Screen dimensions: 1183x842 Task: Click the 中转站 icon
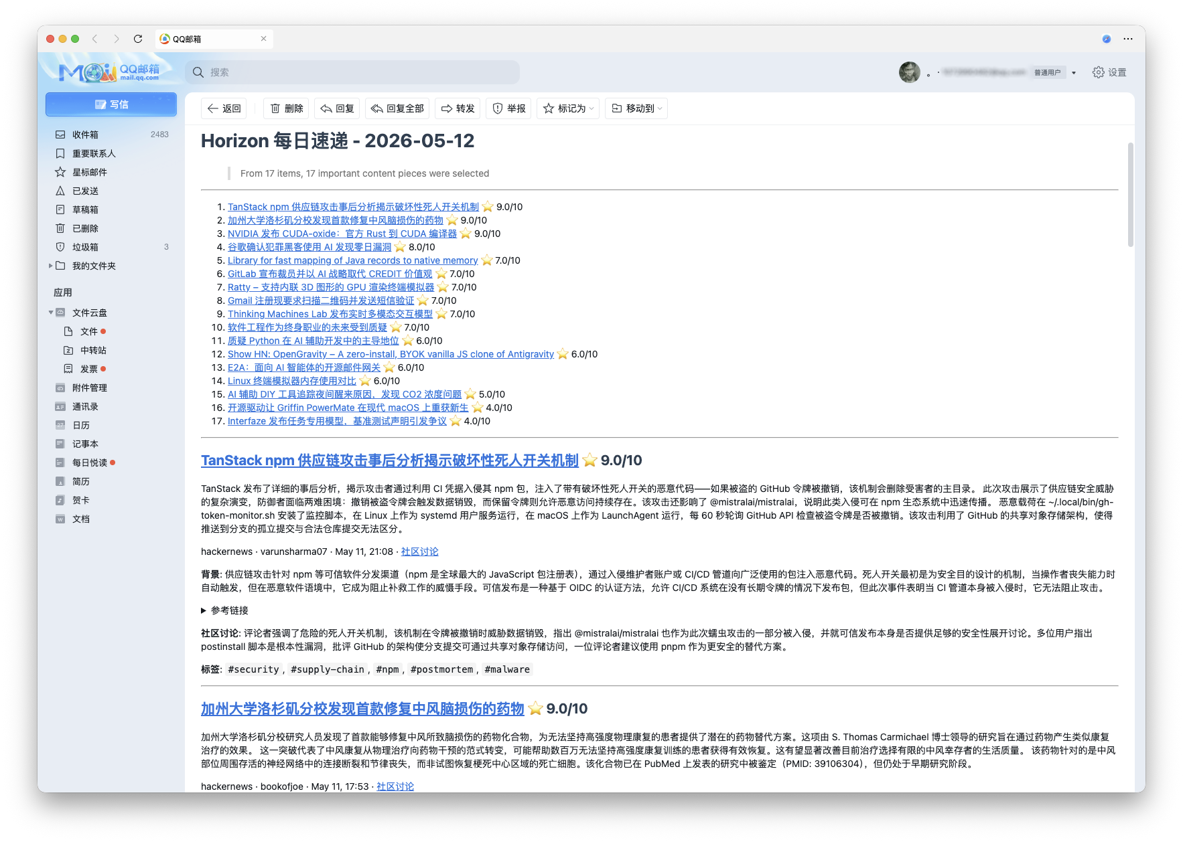(x=68, y=350)
